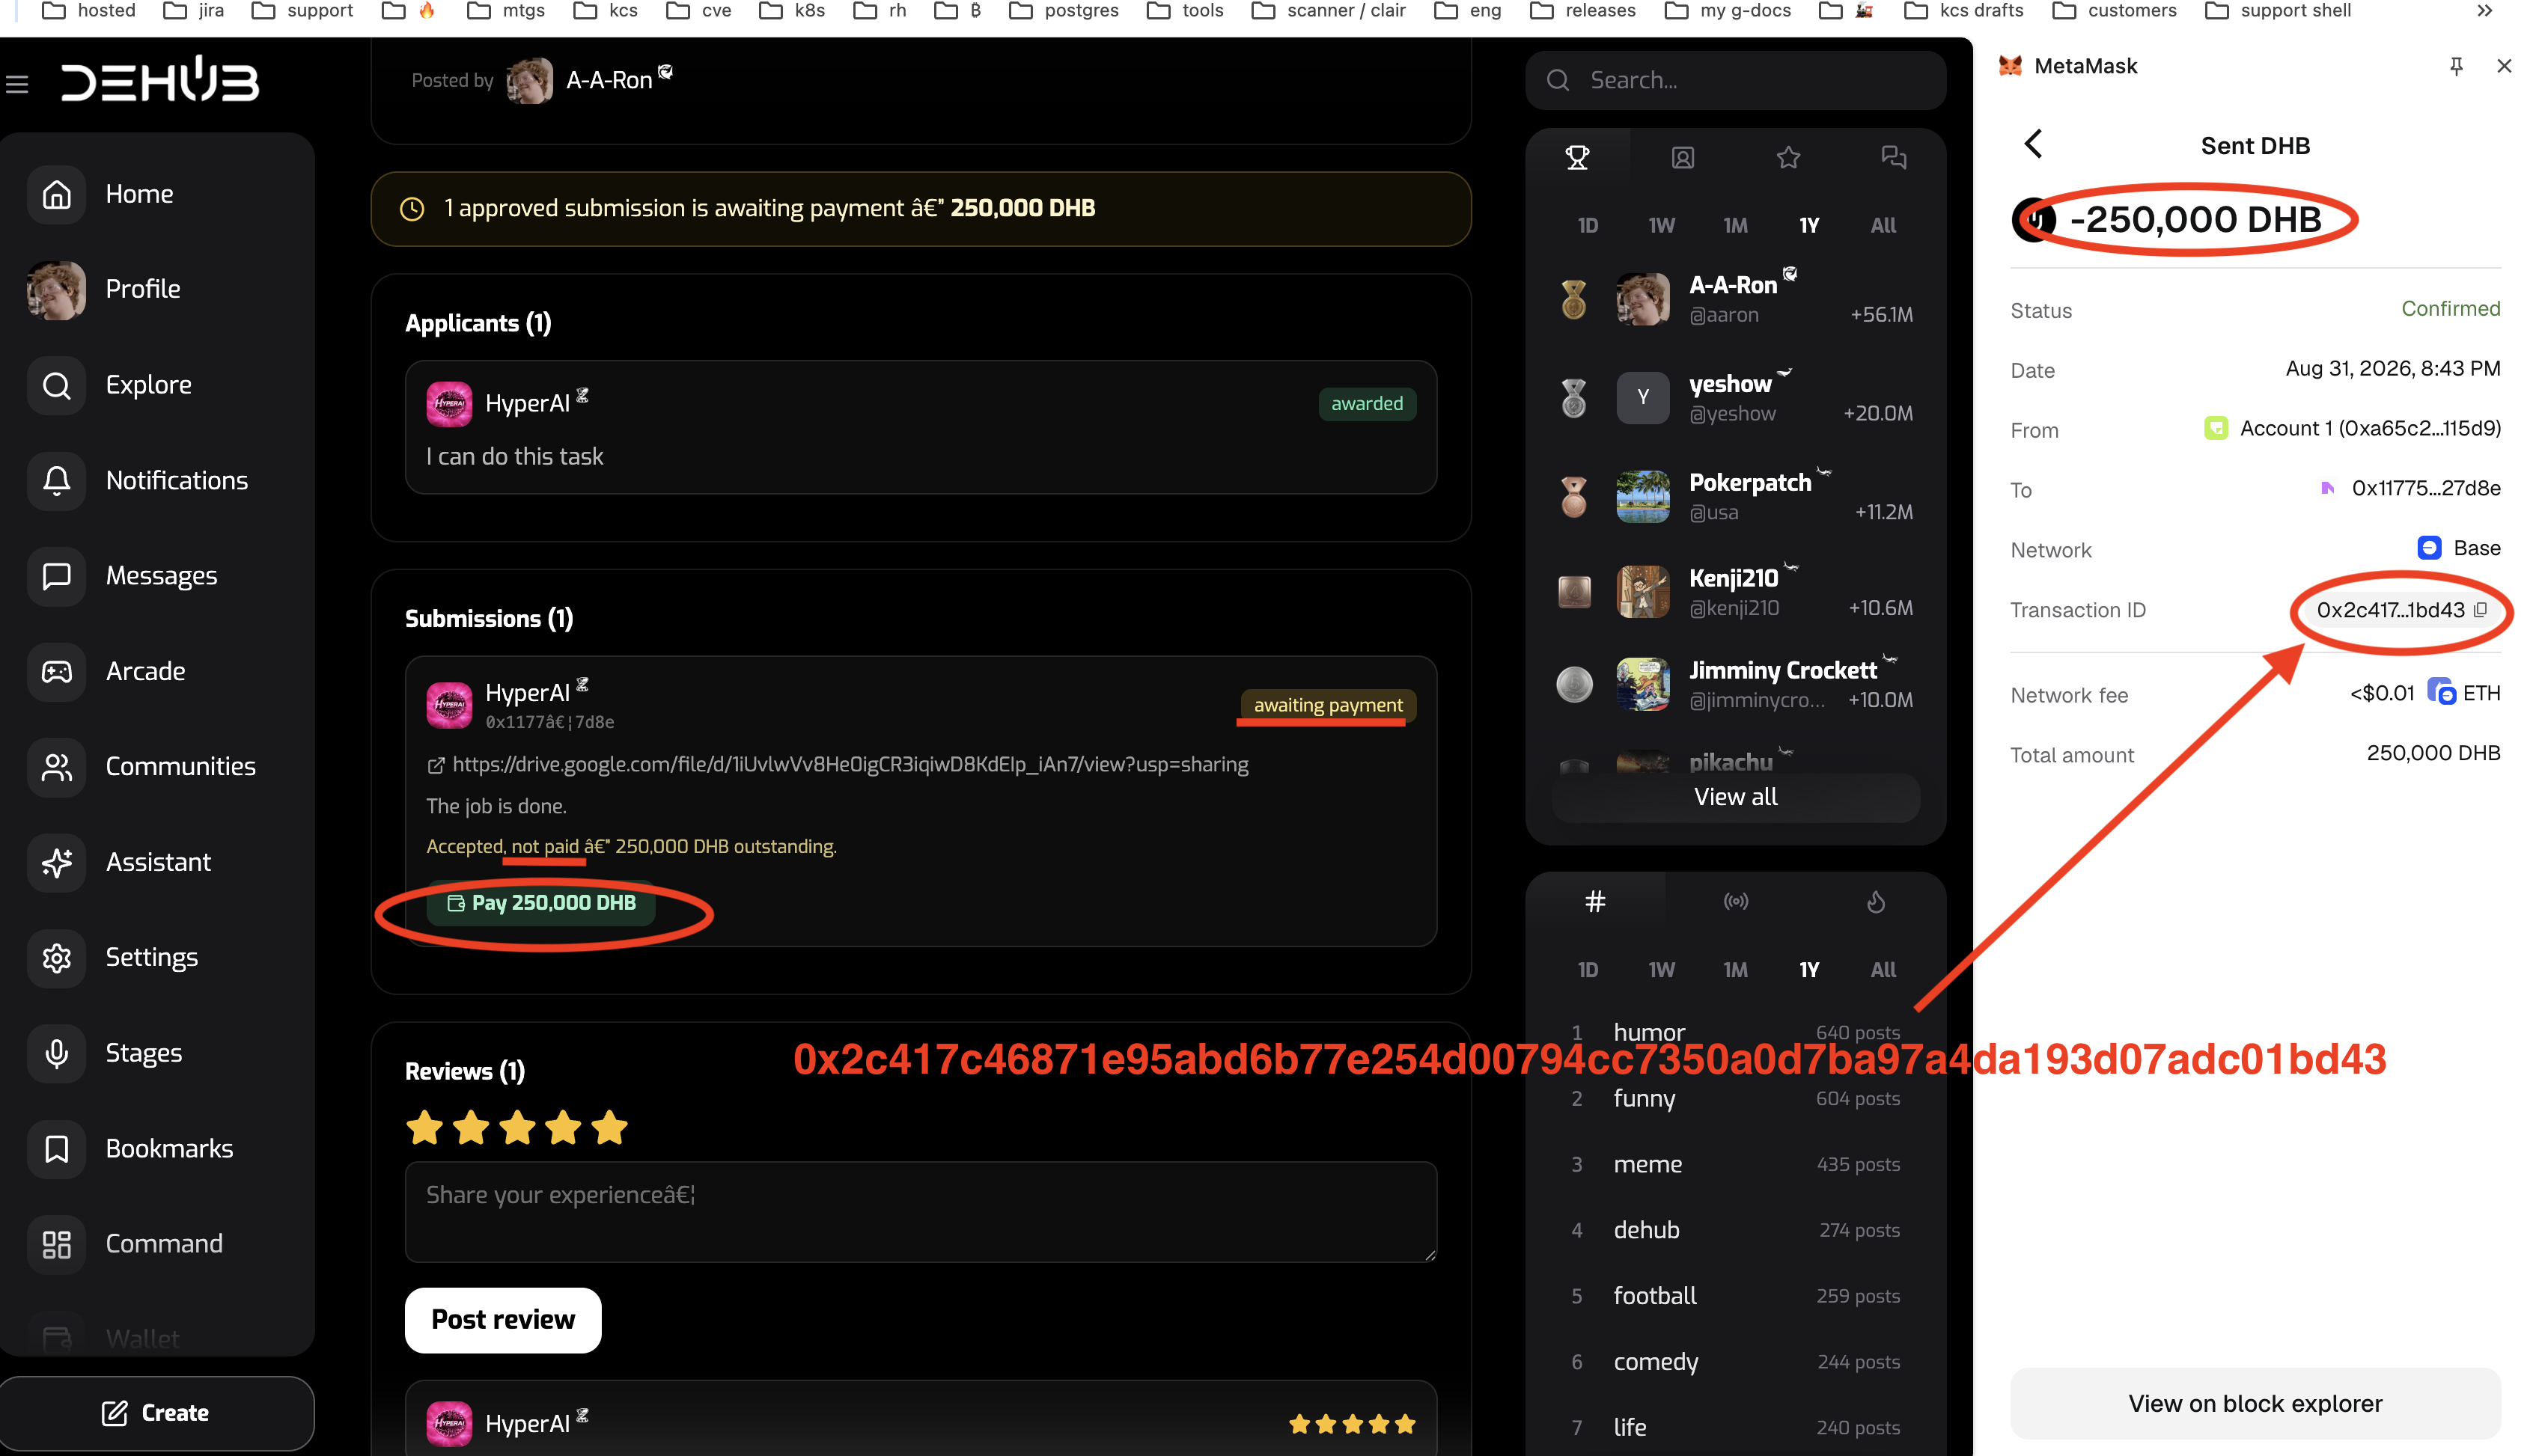Click Pay 250,000 DHB button
Viewport: 2539px width, 1456px height.
(x=541, y=903)
